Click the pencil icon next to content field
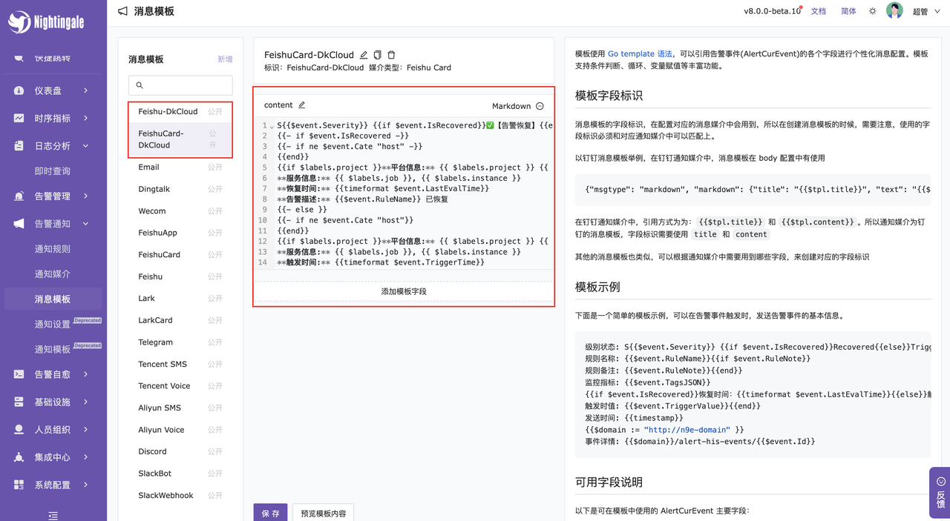 (302, 105)
